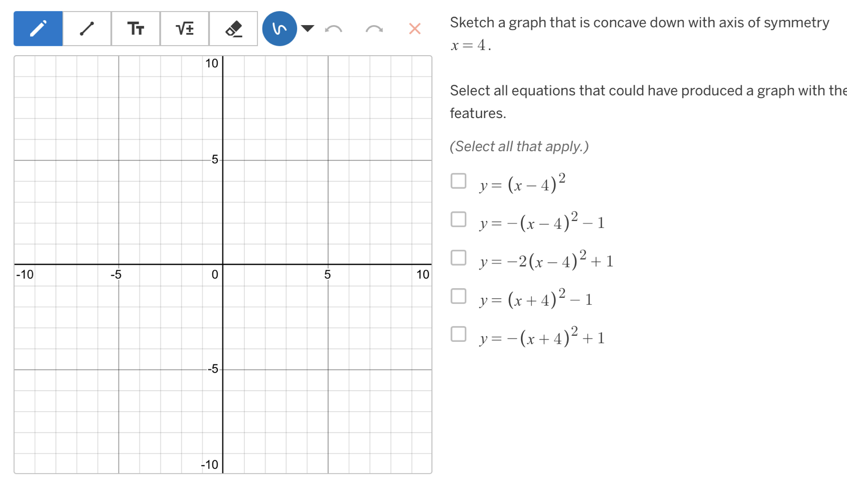Click the y-axis at label -5
Viewport: 847px width, 499px height.
click(x=223, y=369)
